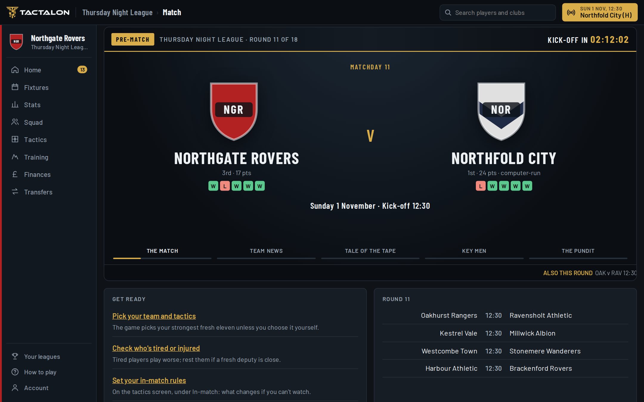Open Your leagues

point(49,356)
